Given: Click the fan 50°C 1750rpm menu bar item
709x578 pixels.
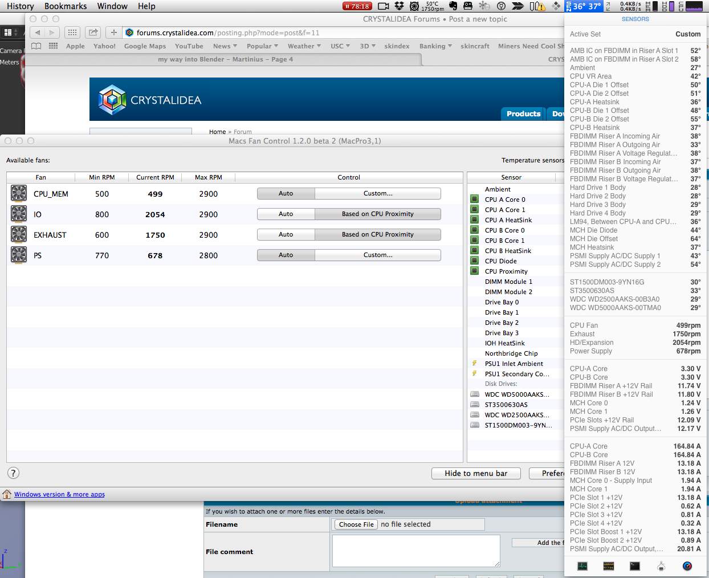Looking at the screenshot, I should point(427,6).
